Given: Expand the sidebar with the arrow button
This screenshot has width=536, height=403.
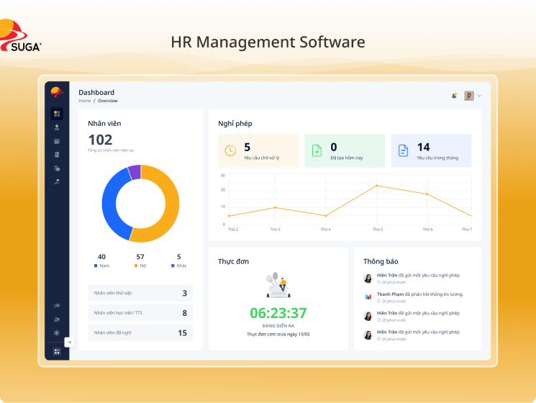Looking at the screenshot, I should point(69,343).
